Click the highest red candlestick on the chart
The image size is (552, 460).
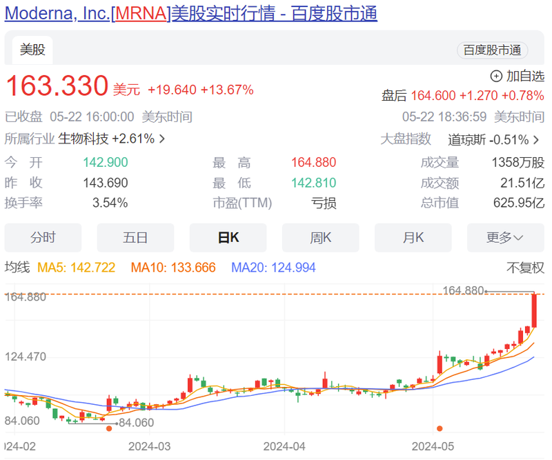coord(533,310)
